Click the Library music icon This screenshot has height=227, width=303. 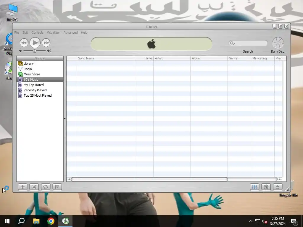pos(20,64)
